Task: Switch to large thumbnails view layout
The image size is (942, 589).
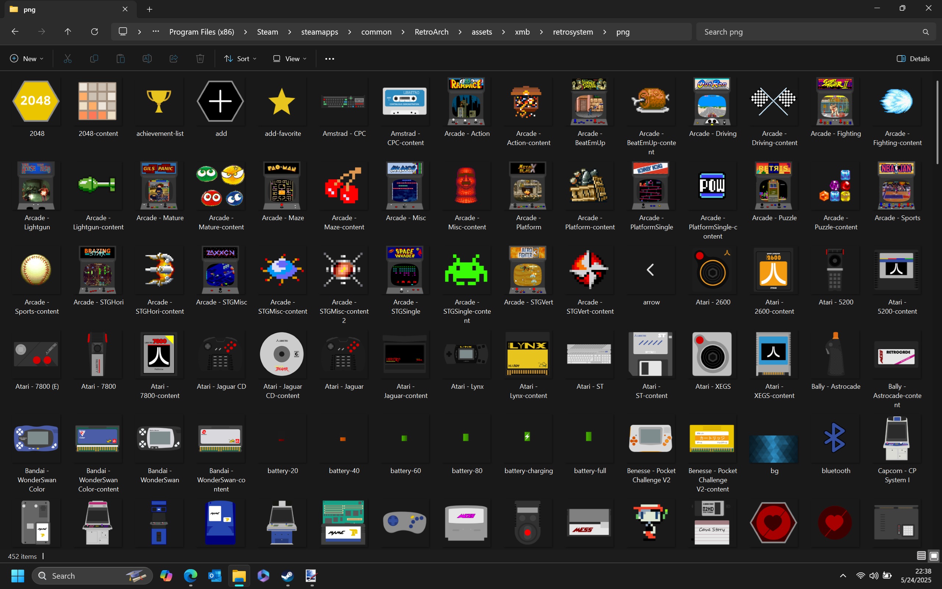Action: [934, 556]
